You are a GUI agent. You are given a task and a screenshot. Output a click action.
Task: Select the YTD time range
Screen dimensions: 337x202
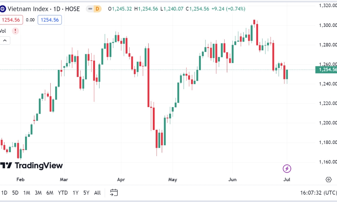coord(63,193)
